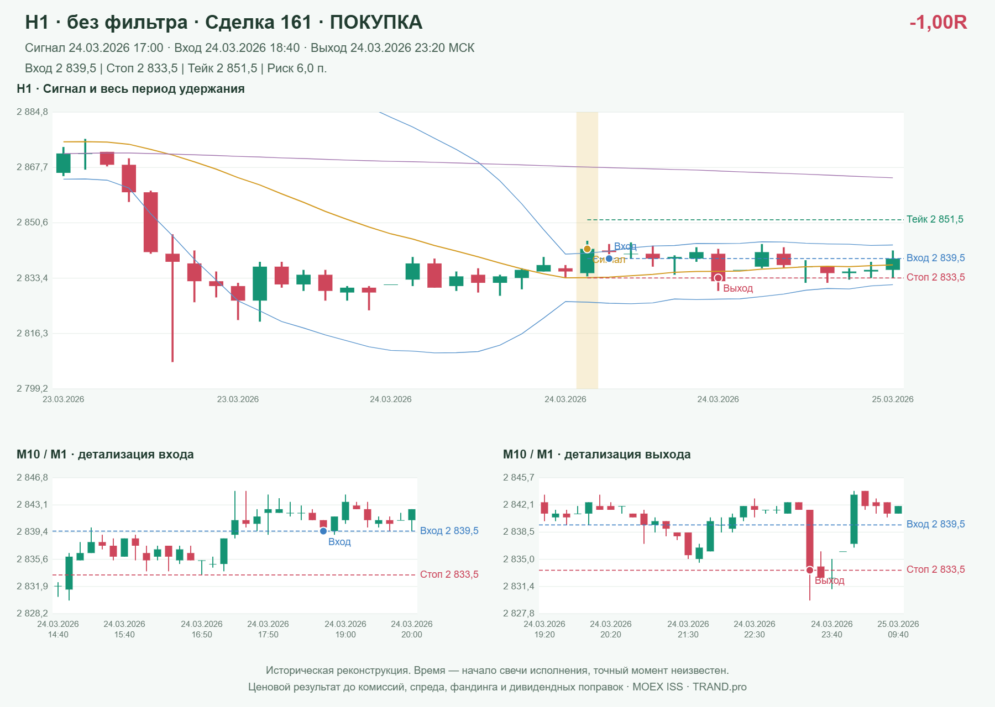Click the '2 867,7' price axis label

point(32,167)
